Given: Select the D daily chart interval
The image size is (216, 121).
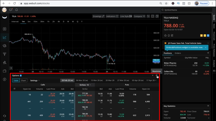Looking at the screenshot, I should 63,22.
